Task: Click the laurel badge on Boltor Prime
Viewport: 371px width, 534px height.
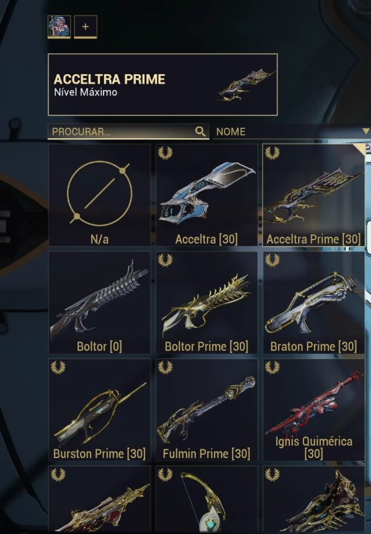Action: [x=165, y=260]
